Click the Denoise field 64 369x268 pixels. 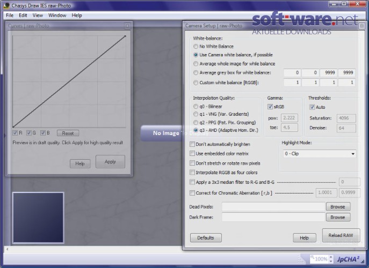(x=346, y=128)
